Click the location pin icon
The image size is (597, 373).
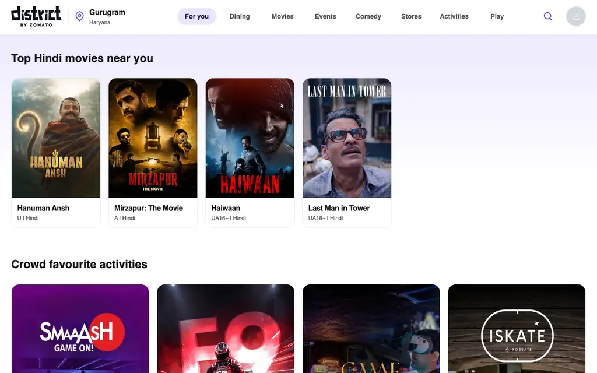pos(79,16)
